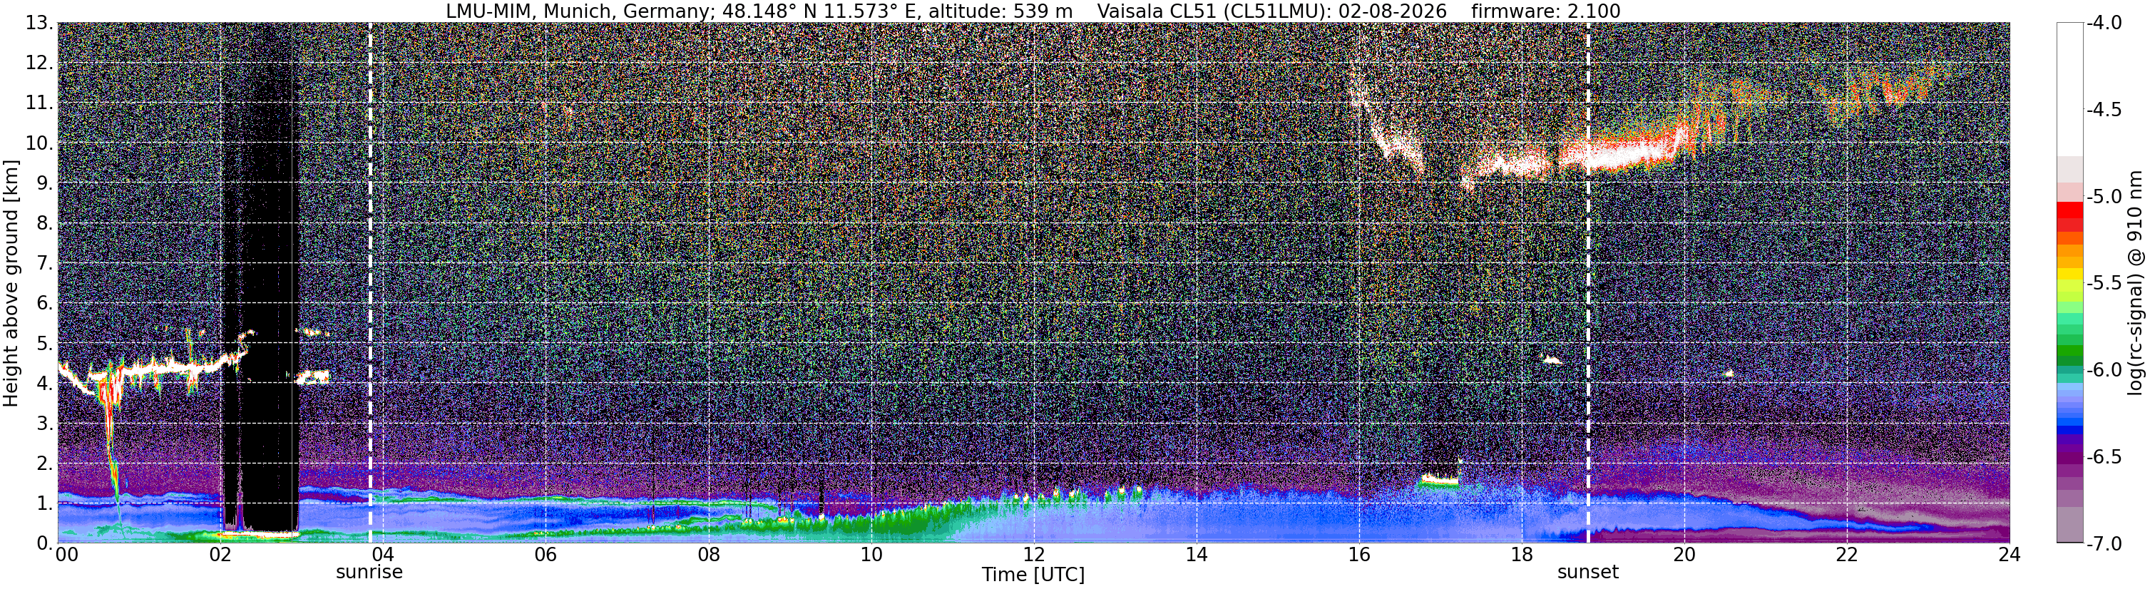Click height-axis tick label '11.'
Screen dimensions: 2150x589
(39, 103)
